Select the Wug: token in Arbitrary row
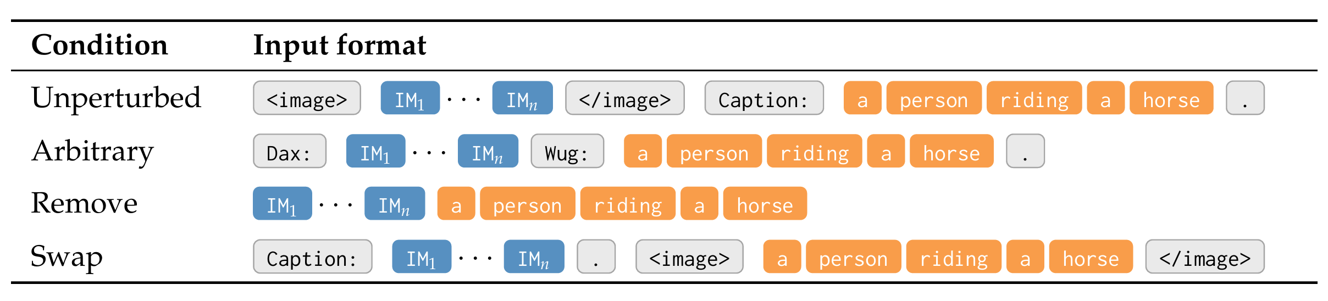1328x301 pixels. click(x=567, y=151)
